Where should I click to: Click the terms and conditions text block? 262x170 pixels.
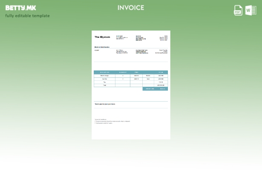[112, 122]
